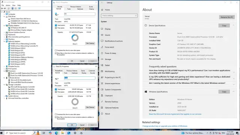240x135 pixels.
Task: Select About in Settings sidebar
Action: click(107, 114)
